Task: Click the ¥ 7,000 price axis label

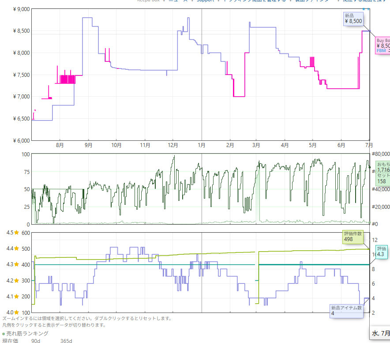Action: click(x=21, y=97)
